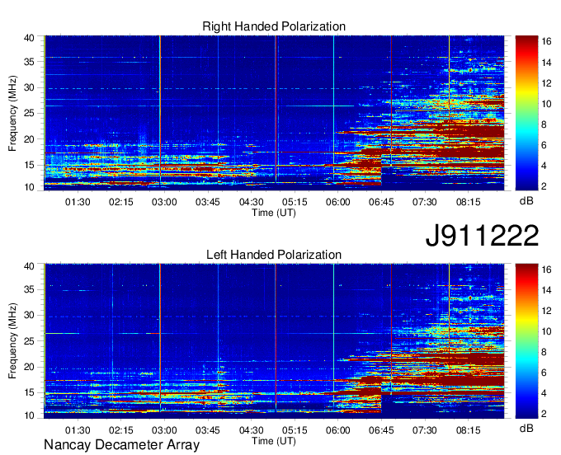Viewport: 561px width, 455px height.
Task: Click the dB unit label of Left Handed colorbar
Action: (526, 428)
